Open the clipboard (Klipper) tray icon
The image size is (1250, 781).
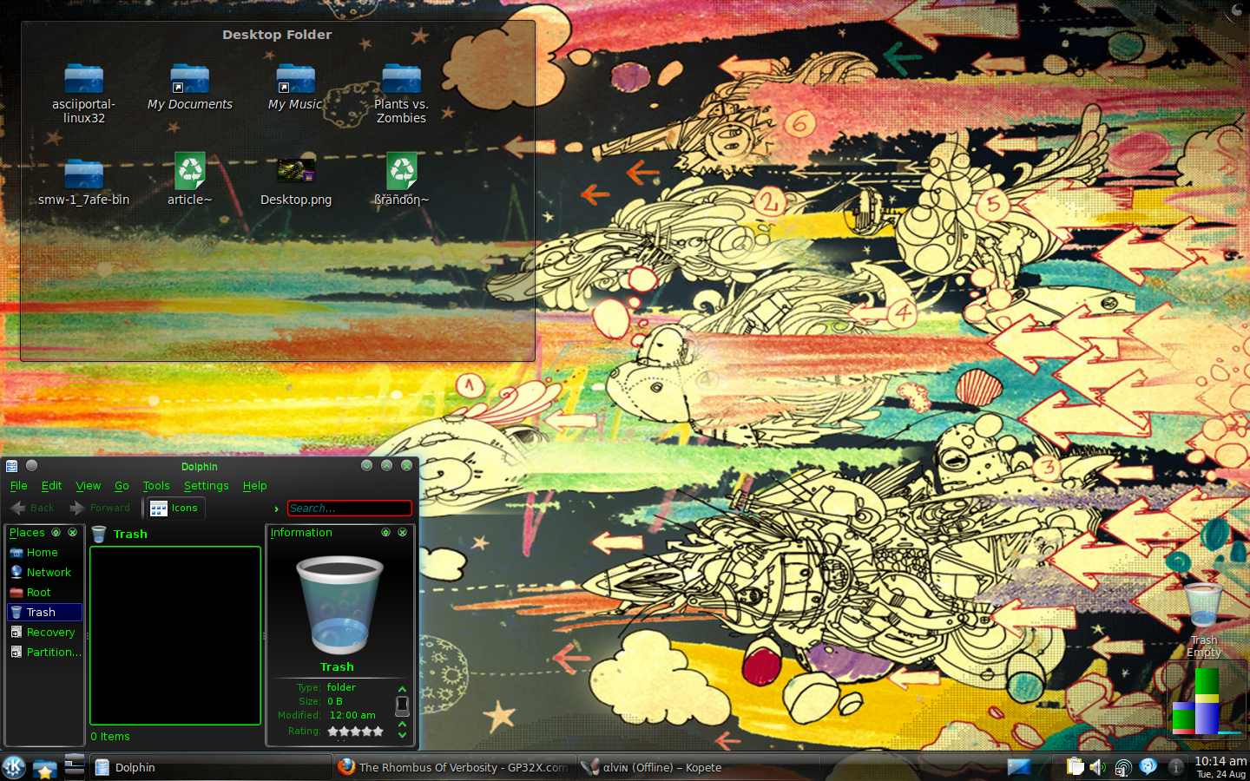[1075, 767]
